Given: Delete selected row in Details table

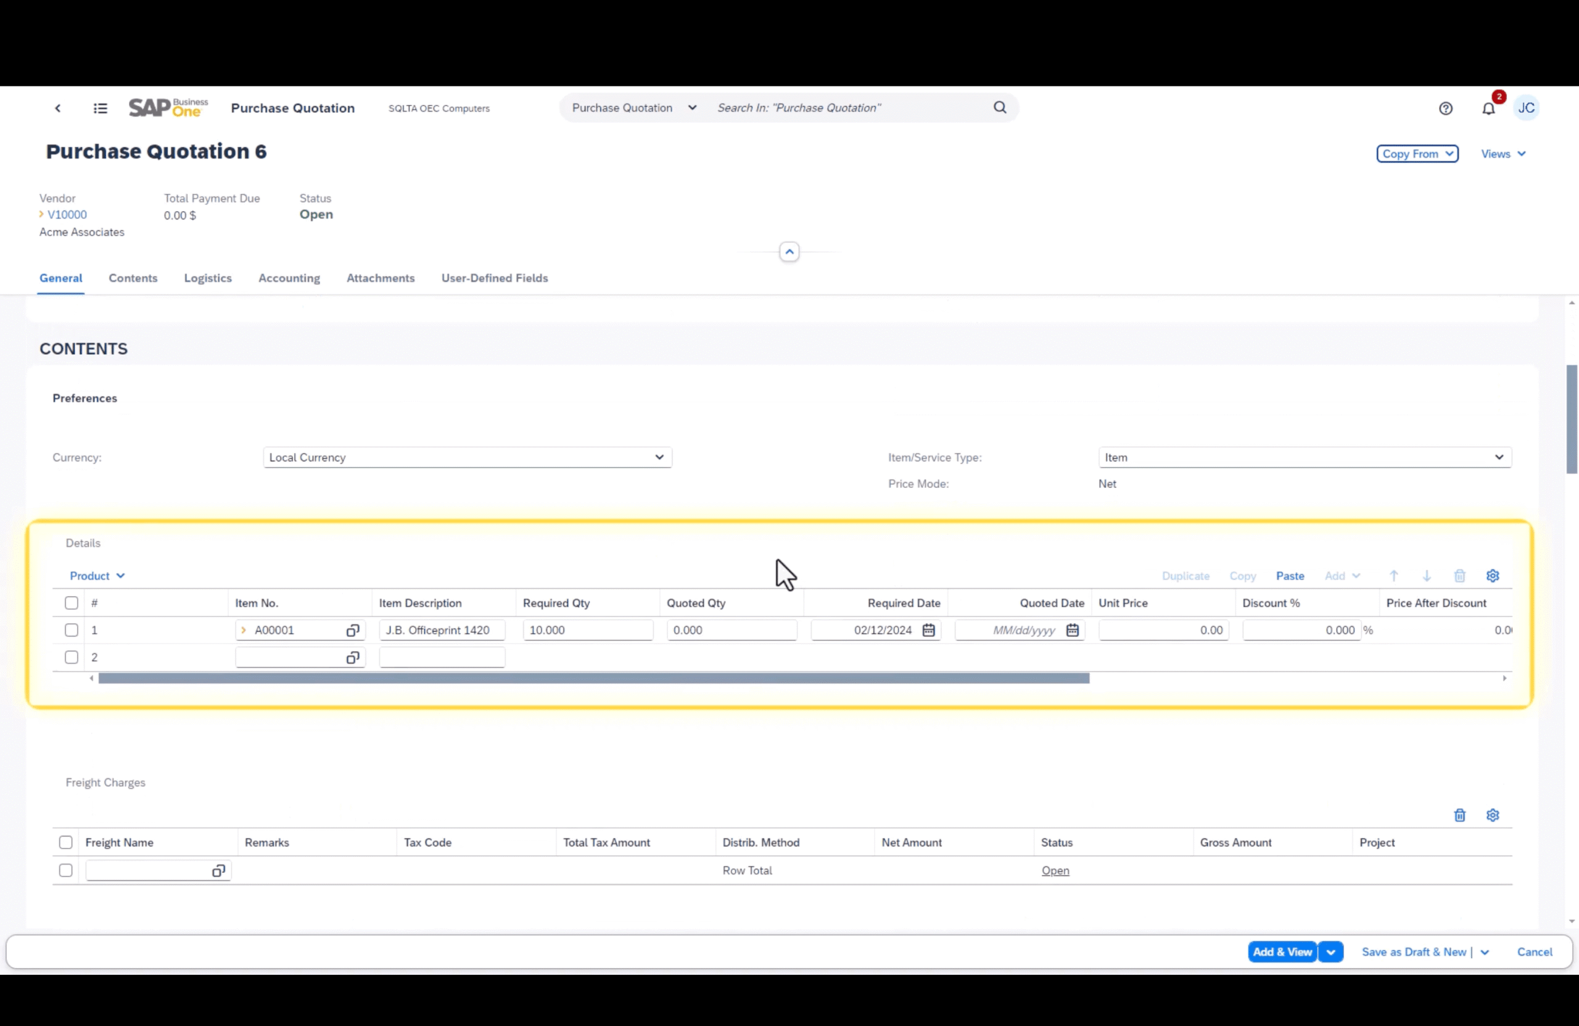Looking at the screenshot, I should (1459, 576).
